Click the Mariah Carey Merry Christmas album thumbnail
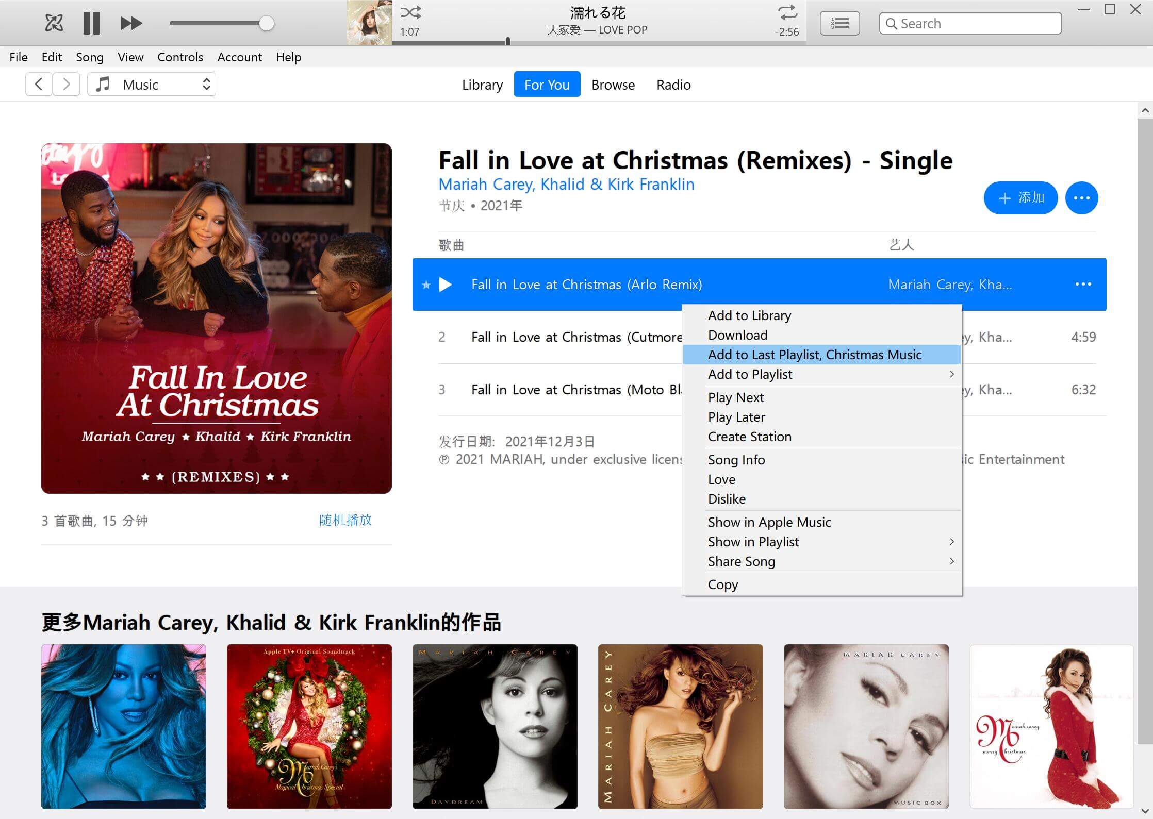Viewport: 1153px width, 819px height. click(1051, 727)
